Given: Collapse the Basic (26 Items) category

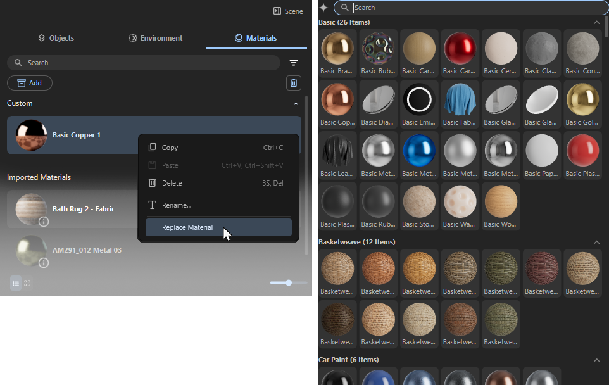Looking at the screenshot, I should click(x=596, y=22).
